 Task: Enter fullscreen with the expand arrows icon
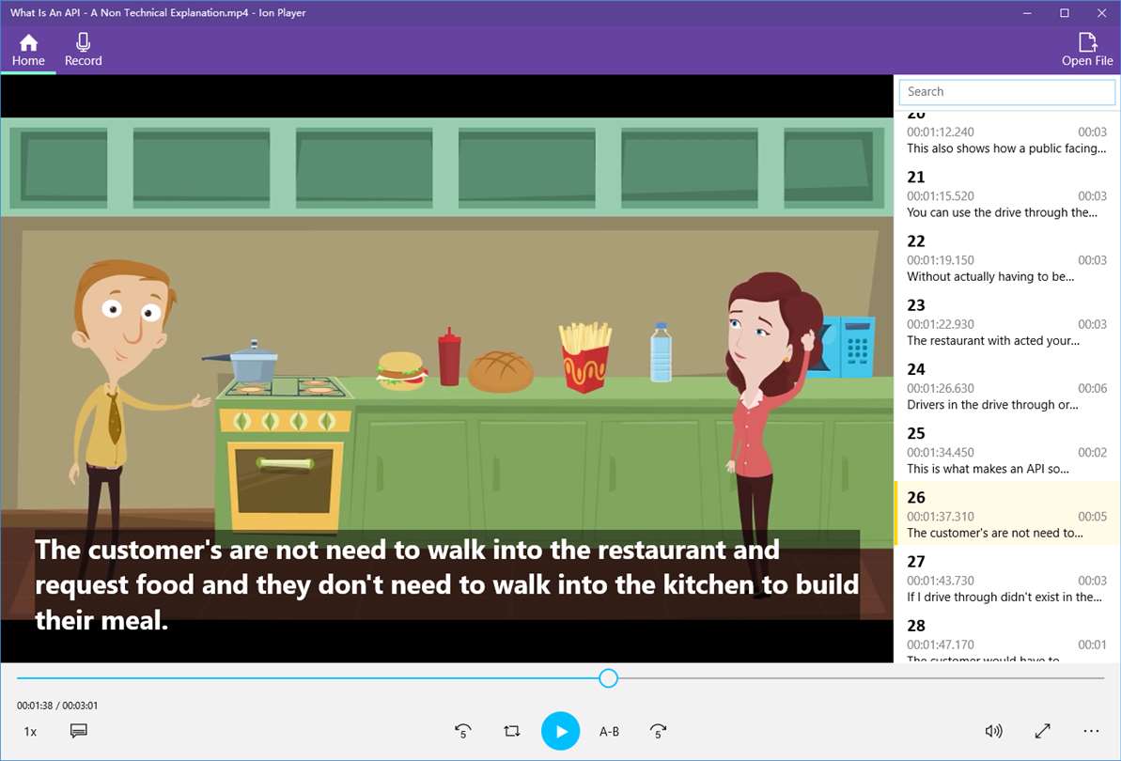[x=1042, y=731]
